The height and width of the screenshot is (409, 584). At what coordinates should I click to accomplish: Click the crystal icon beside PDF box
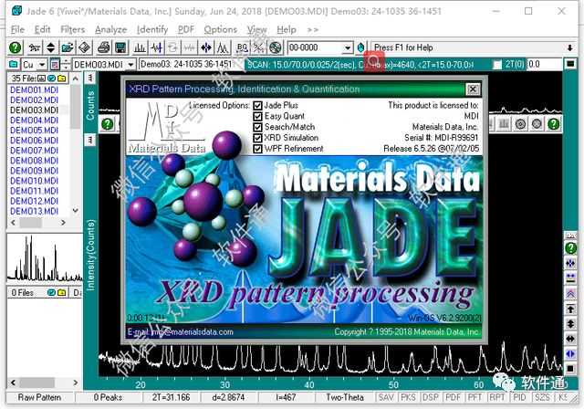360,47
